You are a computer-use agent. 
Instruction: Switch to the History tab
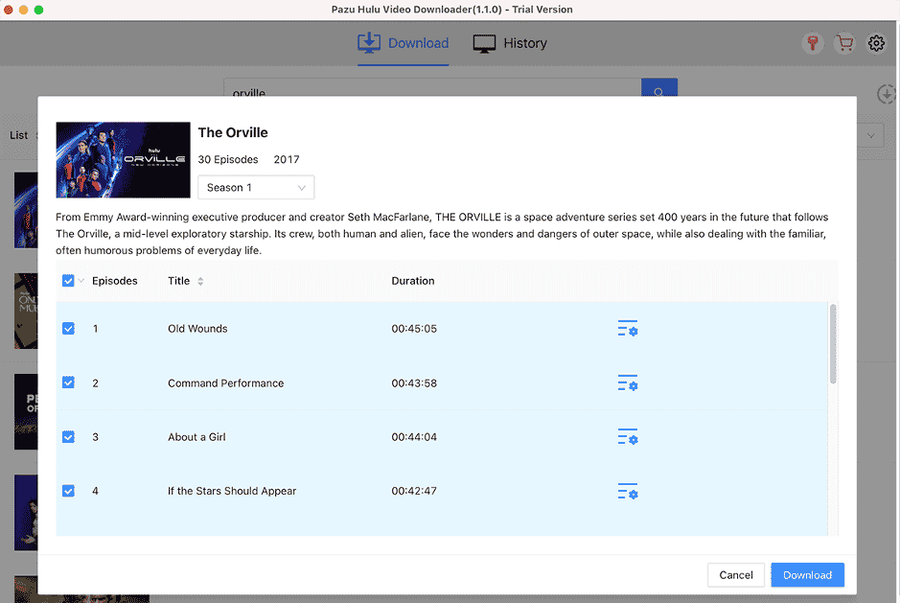click(x=509, y=43)
